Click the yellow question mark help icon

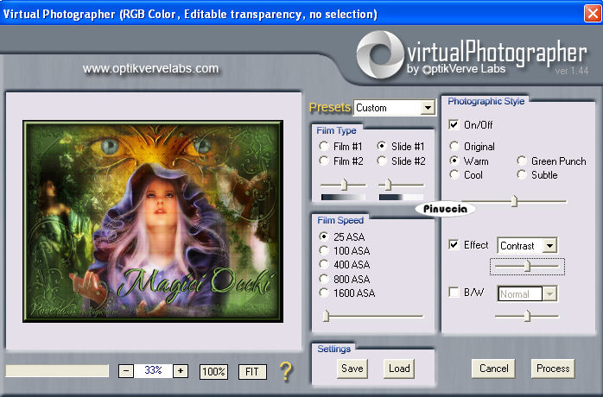click(x=286, y=371)
